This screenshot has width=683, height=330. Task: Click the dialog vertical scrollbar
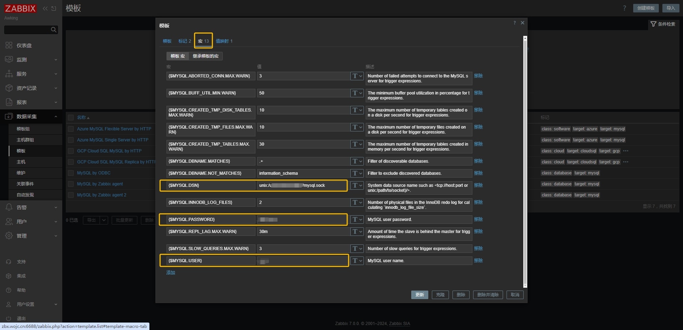(525, 162)
